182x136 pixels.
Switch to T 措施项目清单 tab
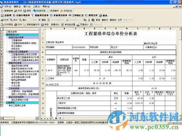(40, 15)
